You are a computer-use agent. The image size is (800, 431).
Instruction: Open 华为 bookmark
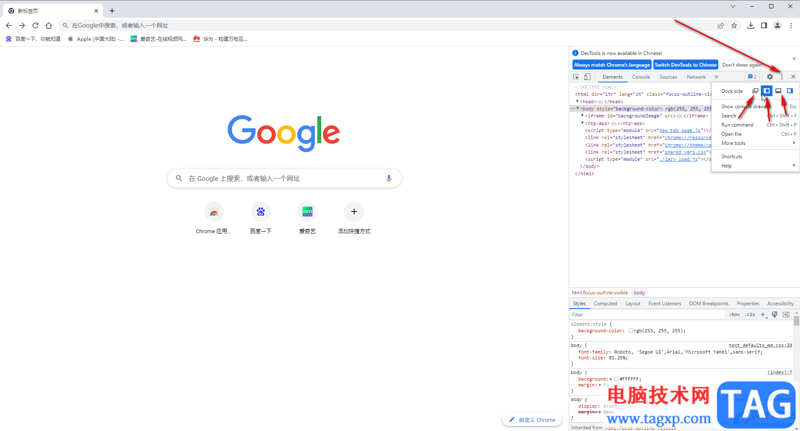pos(220,39)
